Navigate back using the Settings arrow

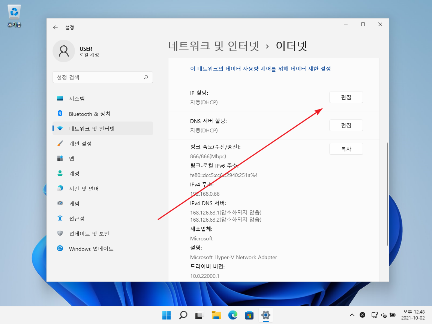coord(55,27)
